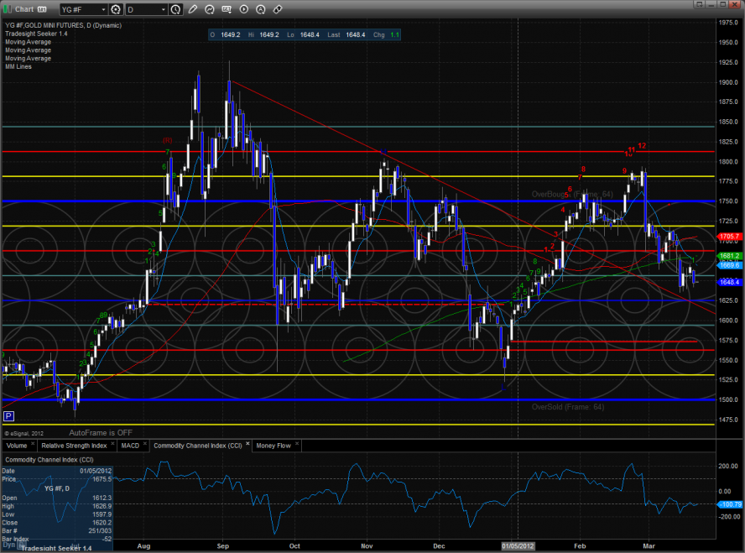This screenshot has width=745, height=553.
Task: Click the symbol settings gear icon
Action: tap(116, 10)
